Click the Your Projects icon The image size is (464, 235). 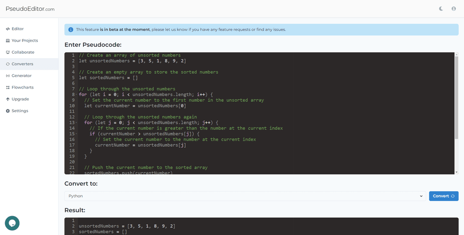click(8, 41)
